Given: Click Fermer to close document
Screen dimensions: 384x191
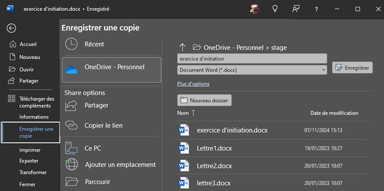Looking at the screenshot, I should point(27,184).
